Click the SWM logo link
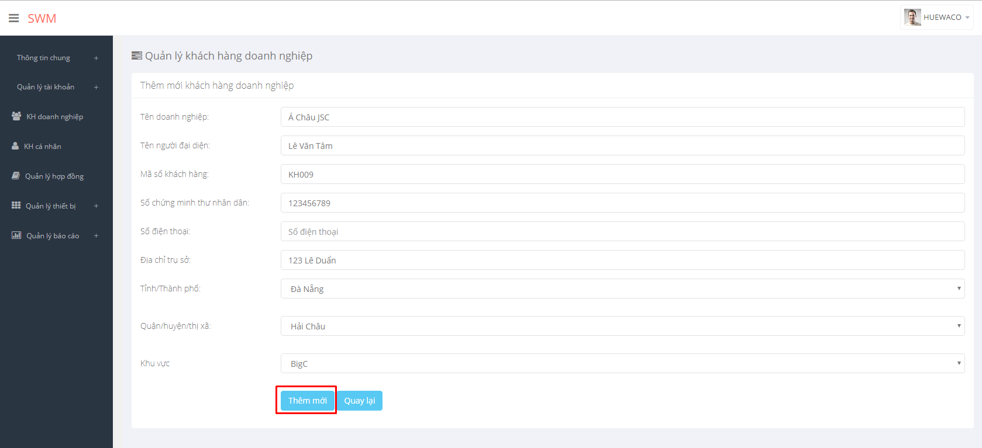The width and height of the screenshot is (982, 448). point(42,18)
